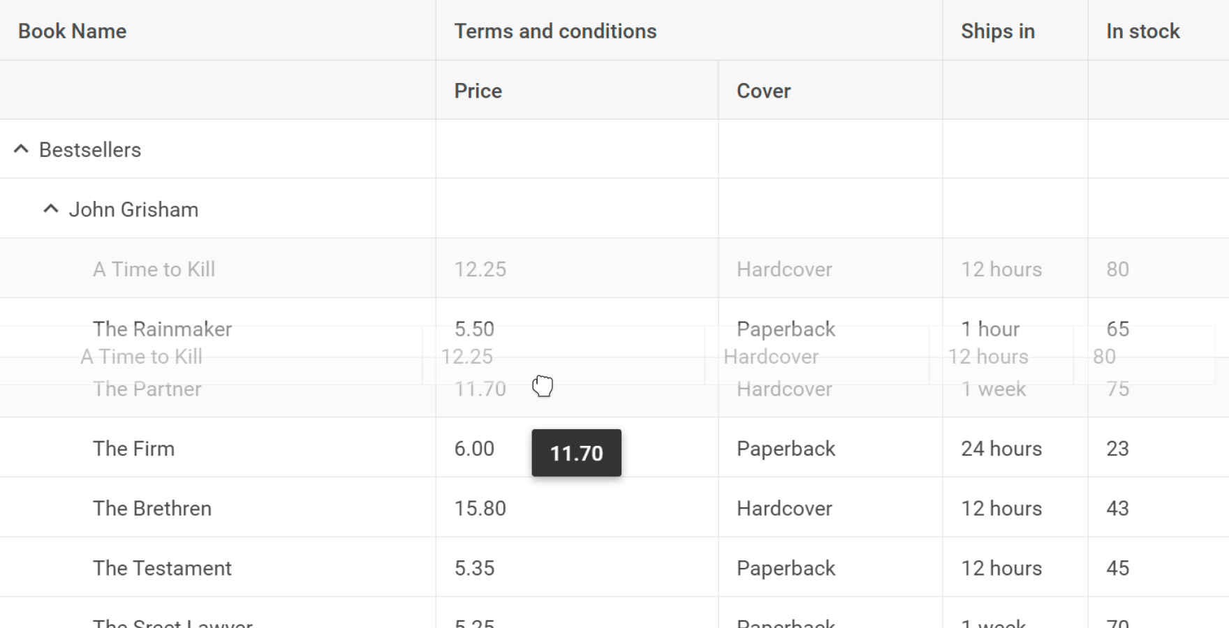Click the 6.00 price cell
The image size is (1229, 628).
474,449
